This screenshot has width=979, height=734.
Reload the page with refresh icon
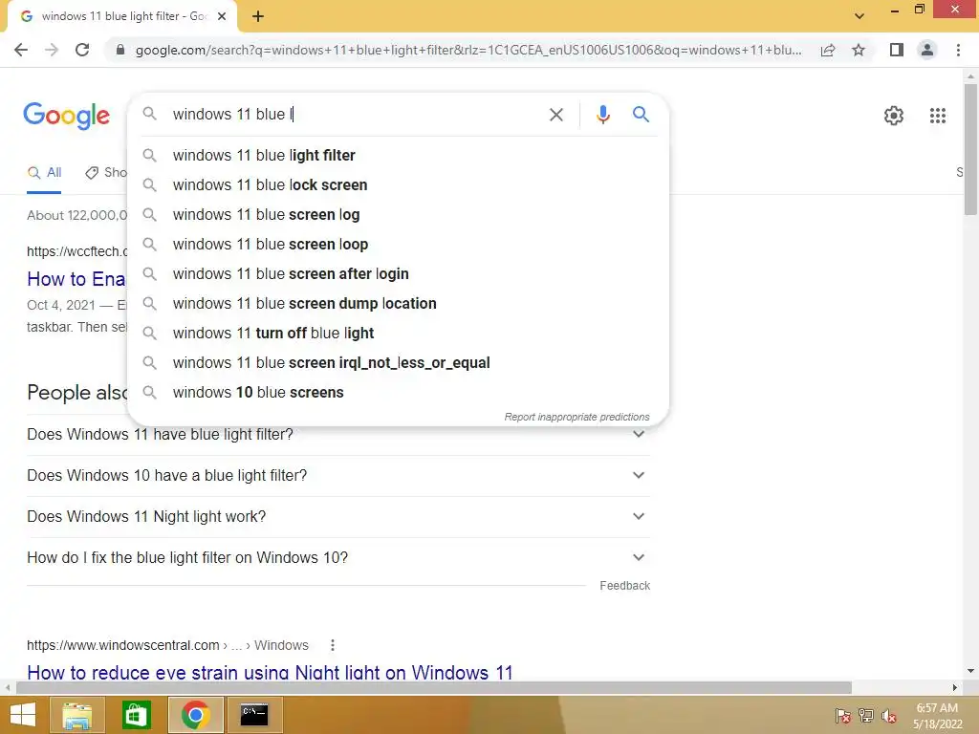[x=82, y=50]
